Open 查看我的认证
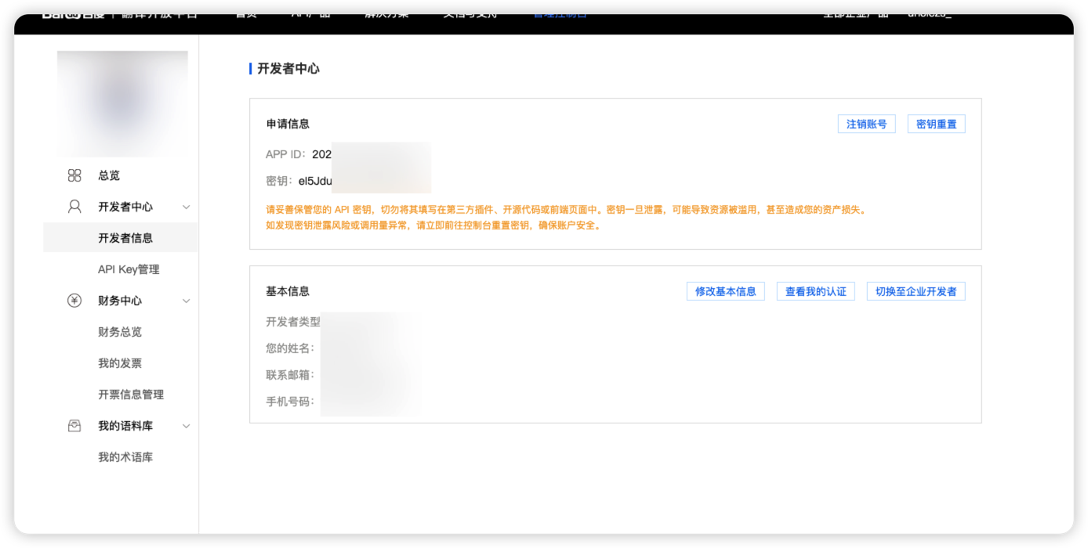 pyautogui.click(x=815, y=291)
